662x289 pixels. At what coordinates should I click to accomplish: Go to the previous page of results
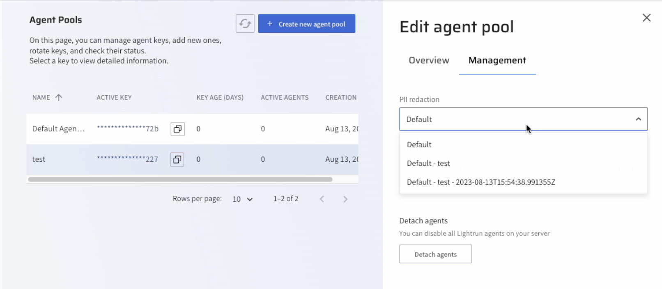[x=322, y=199]
